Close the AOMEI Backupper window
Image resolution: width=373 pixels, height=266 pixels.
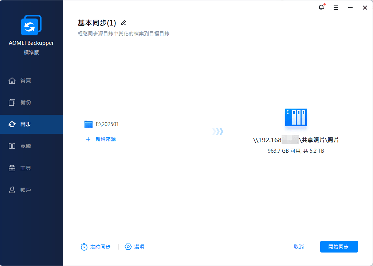point(365,8)
